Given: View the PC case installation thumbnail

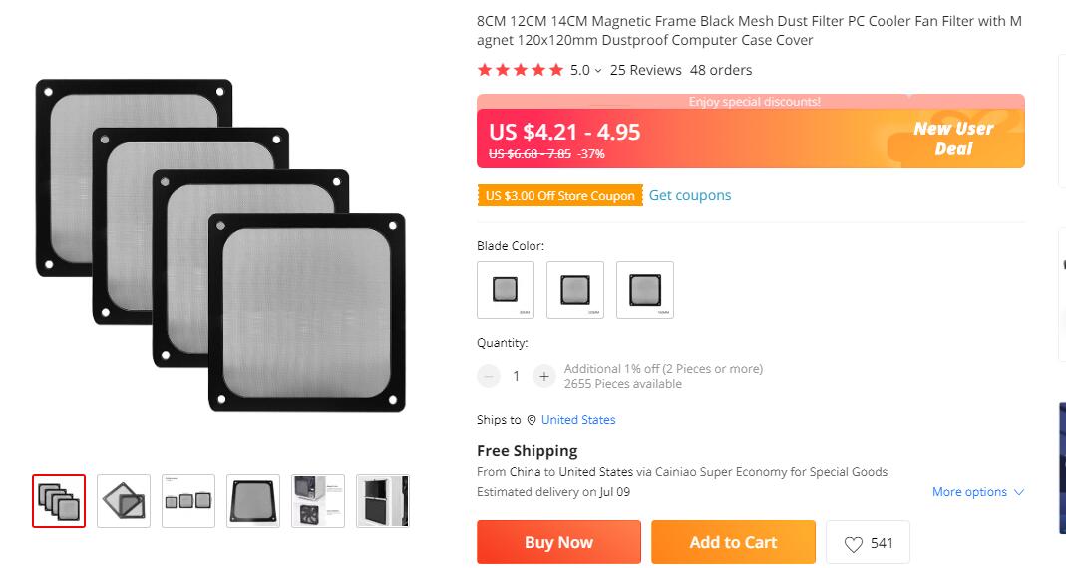Looking at the screenshot, I should [x=318, y=501].
